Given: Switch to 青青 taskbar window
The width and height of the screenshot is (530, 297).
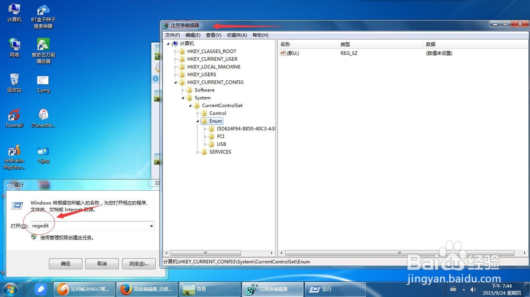Looking at the screenshot, I should point(210,289).
